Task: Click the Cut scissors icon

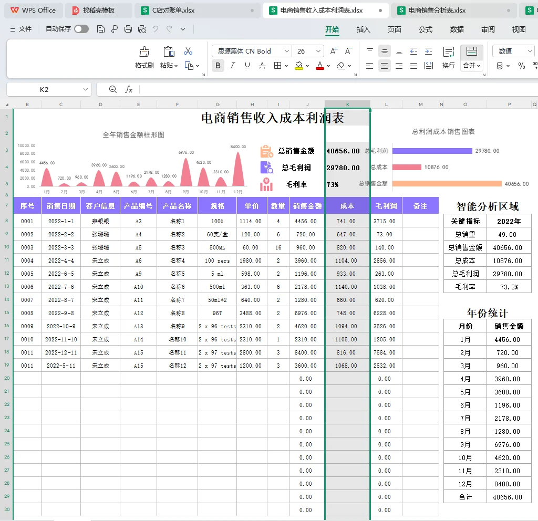Action: 188,50
